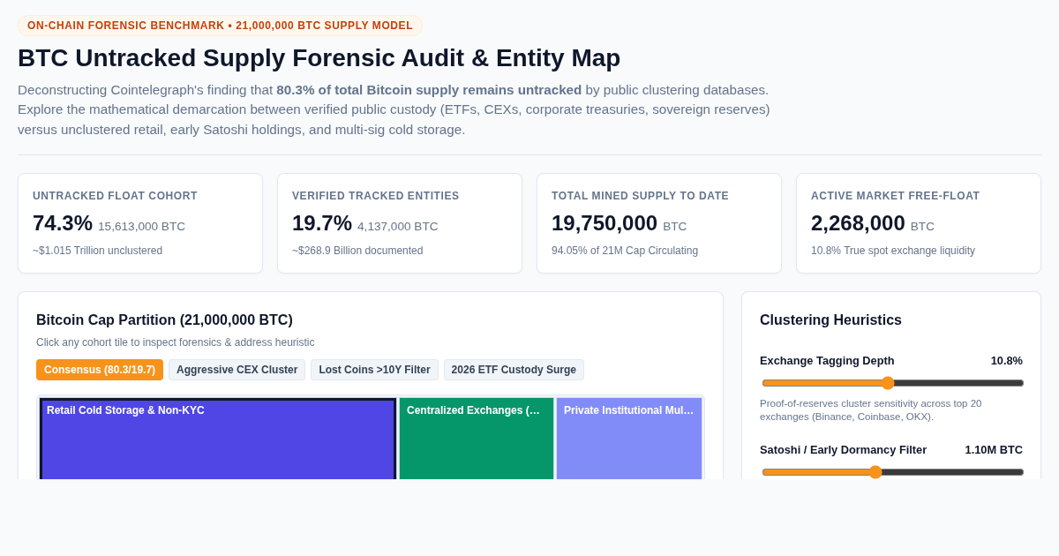This screenshot has height=556, width=1059.
Task: Click the page title BTC Untracked Supply Forensic Audit
Action: [319, 58]
